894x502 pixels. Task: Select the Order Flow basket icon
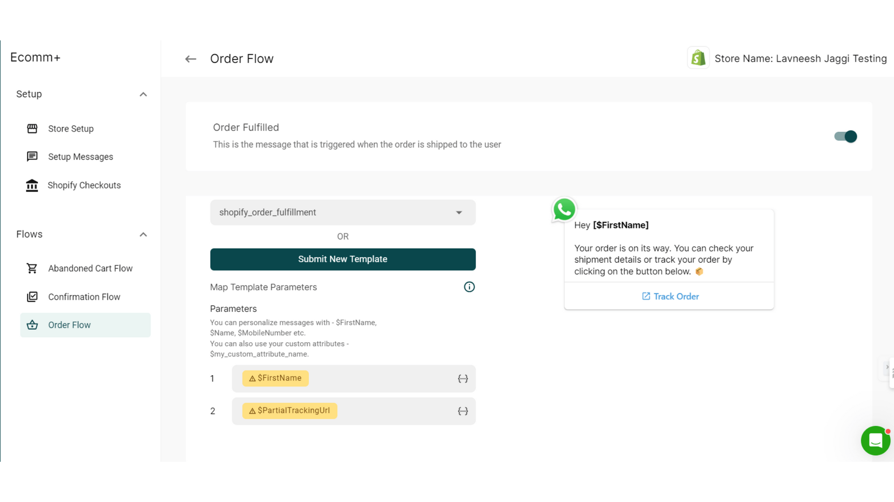pyautogui.click(x=33, y=325)
